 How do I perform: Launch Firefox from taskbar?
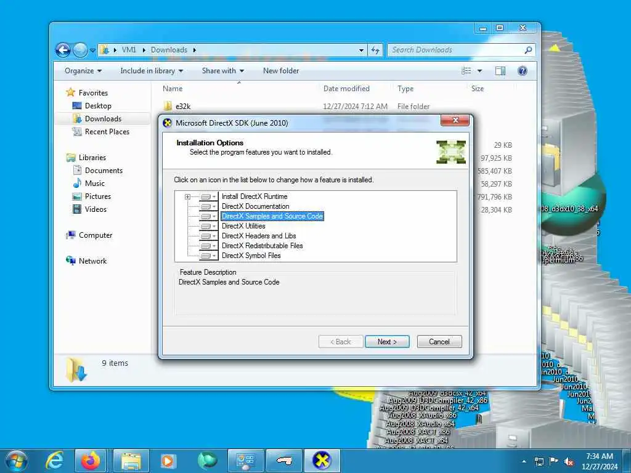click(91, 461)
